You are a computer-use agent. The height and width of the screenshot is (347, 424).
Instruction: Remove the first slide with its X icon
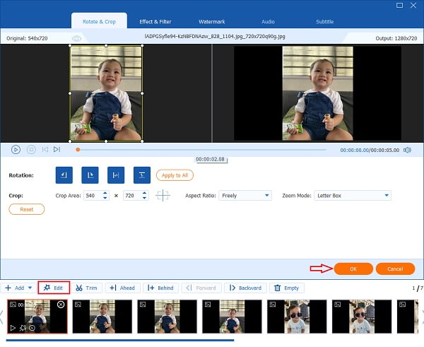tap(61, 305)
